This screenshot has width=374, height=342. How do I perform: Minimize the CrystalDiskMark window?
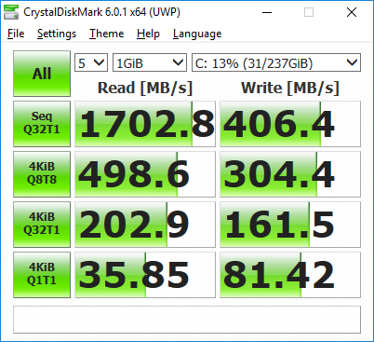pyautogui.click(x=267, y=12)
